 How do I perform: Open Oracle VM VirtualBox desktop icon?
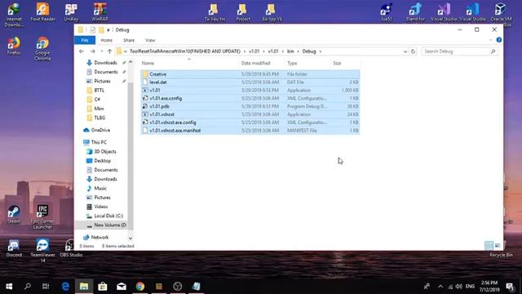(x=501, y=15)
